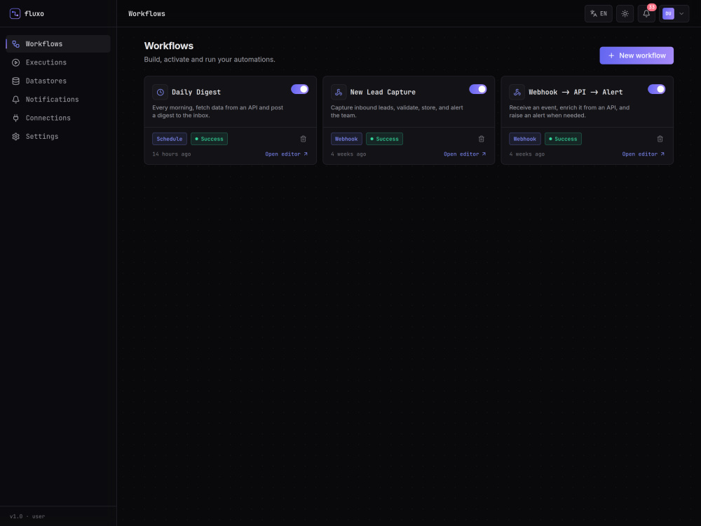Click '14 hours ago' timestamp
Screen dimensions: 701x526
172,154
